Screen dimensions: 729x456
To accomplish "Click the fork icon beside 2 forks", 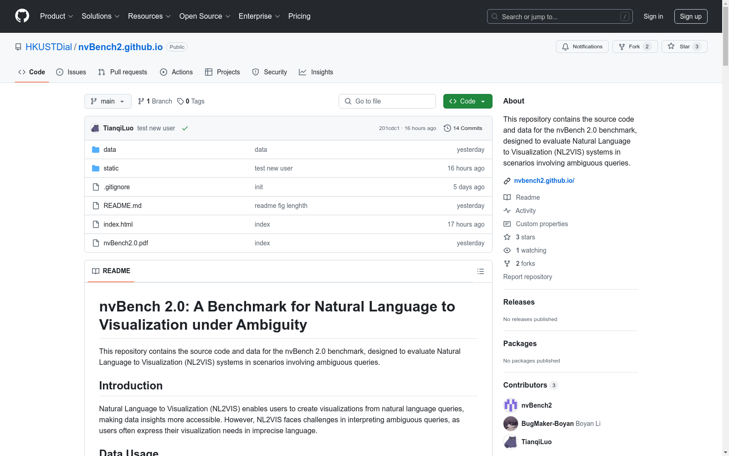I will coord(507,264).
